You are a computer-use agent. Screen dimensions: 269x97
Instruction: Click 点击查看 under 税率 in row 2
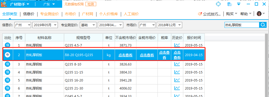point(164,55)
